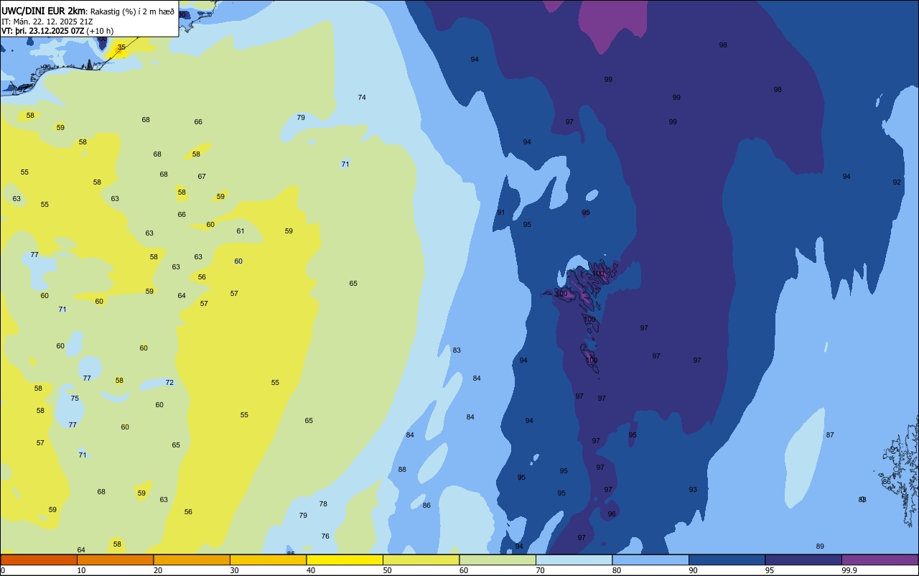Pick the 30–40 golden legend swatch
This screenshot has width=919, height=576.
[x=268, y=559]
